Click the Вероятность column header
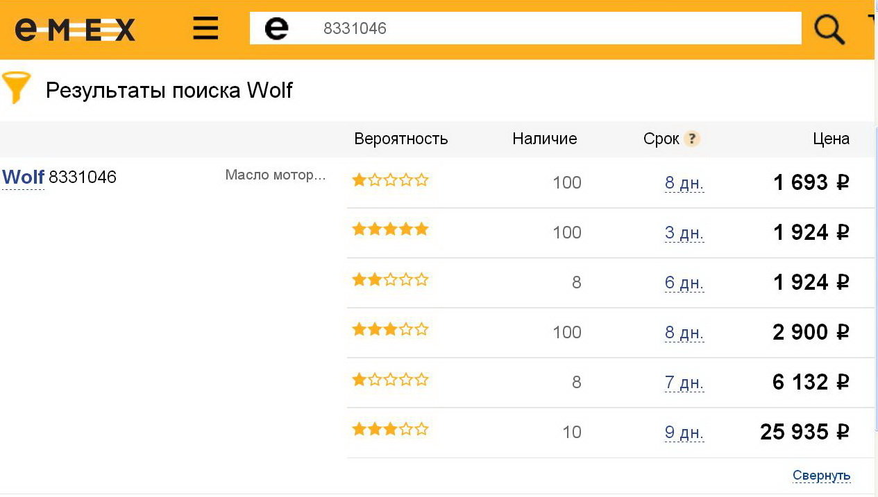This screenshot has height=497, width=878. point(401,139)
